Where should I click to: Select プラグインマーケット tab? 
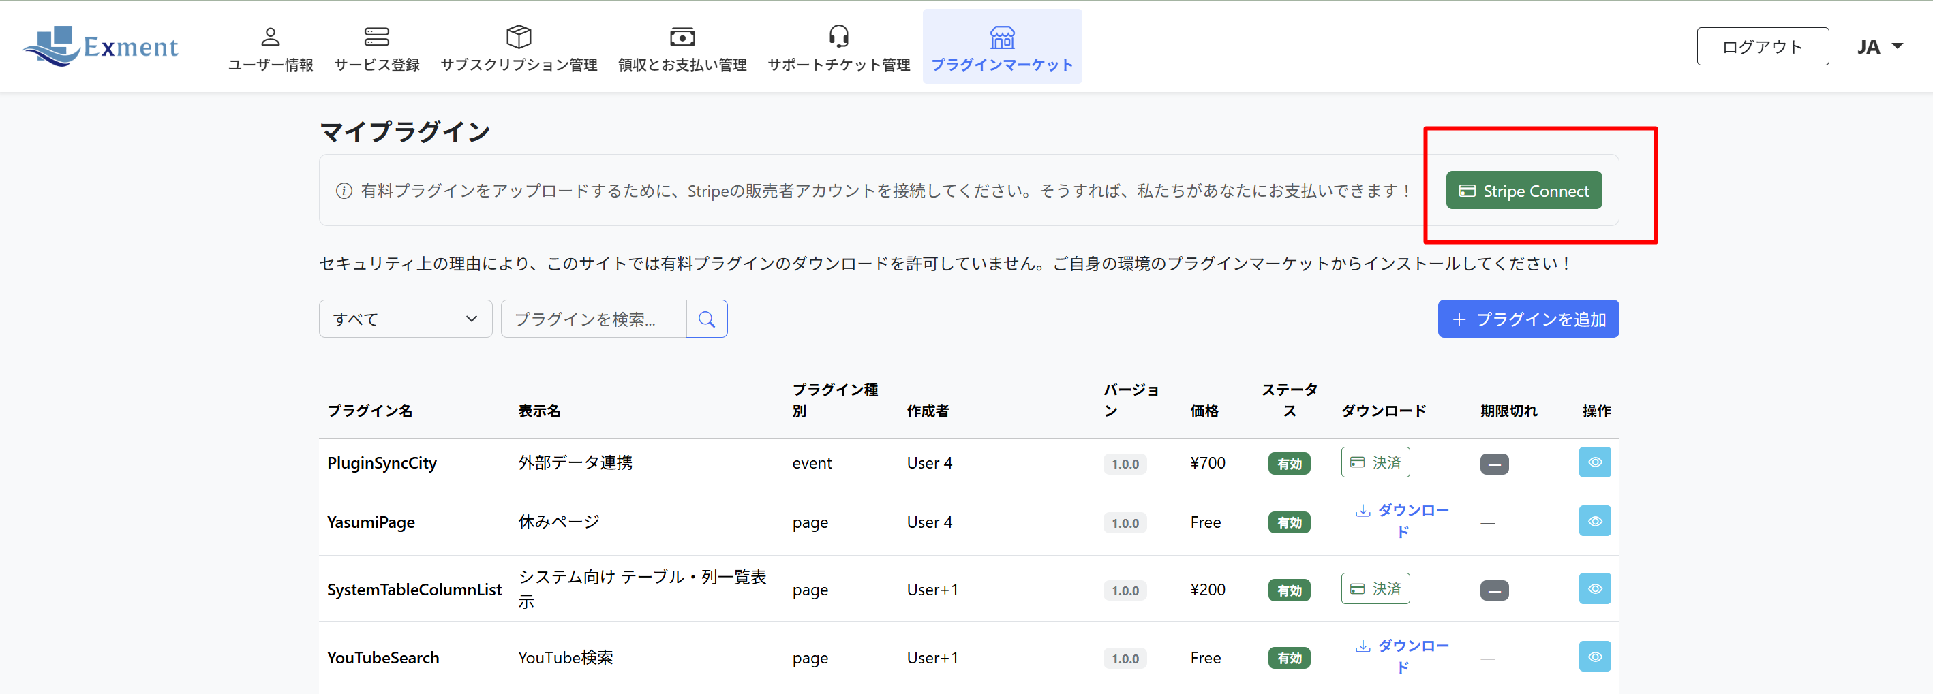[x=1002, y=46]
